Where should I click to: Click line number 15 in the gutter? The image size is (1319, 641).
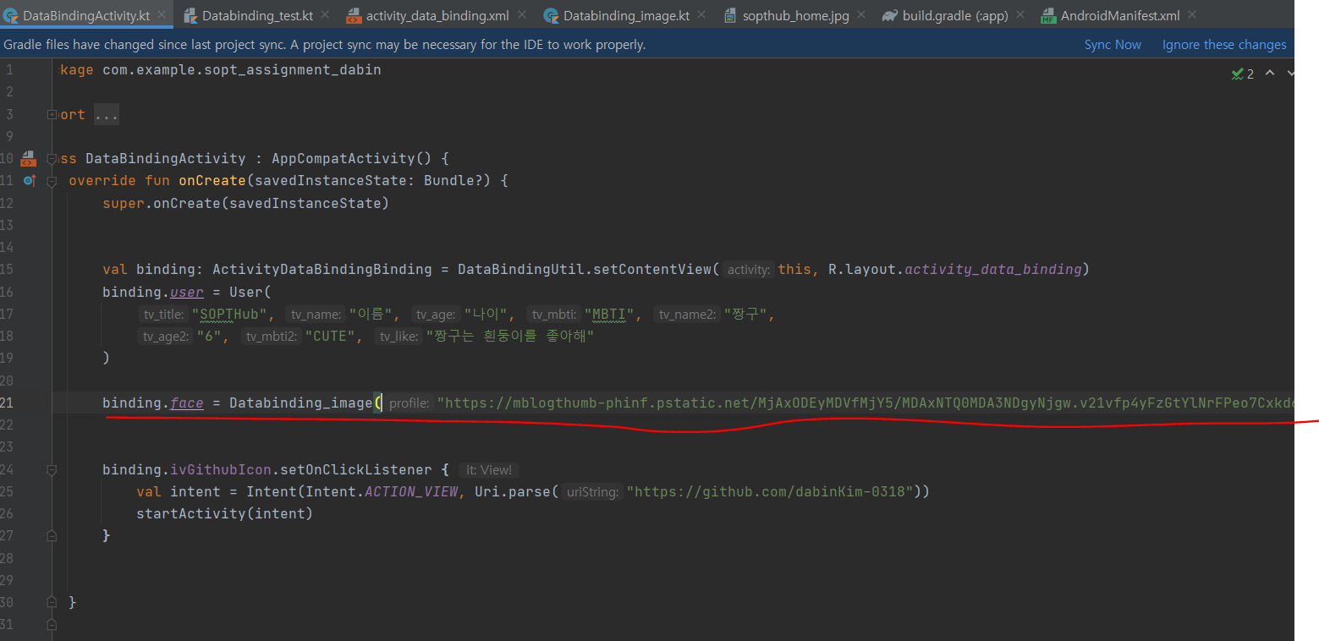(x=7, y=270)
